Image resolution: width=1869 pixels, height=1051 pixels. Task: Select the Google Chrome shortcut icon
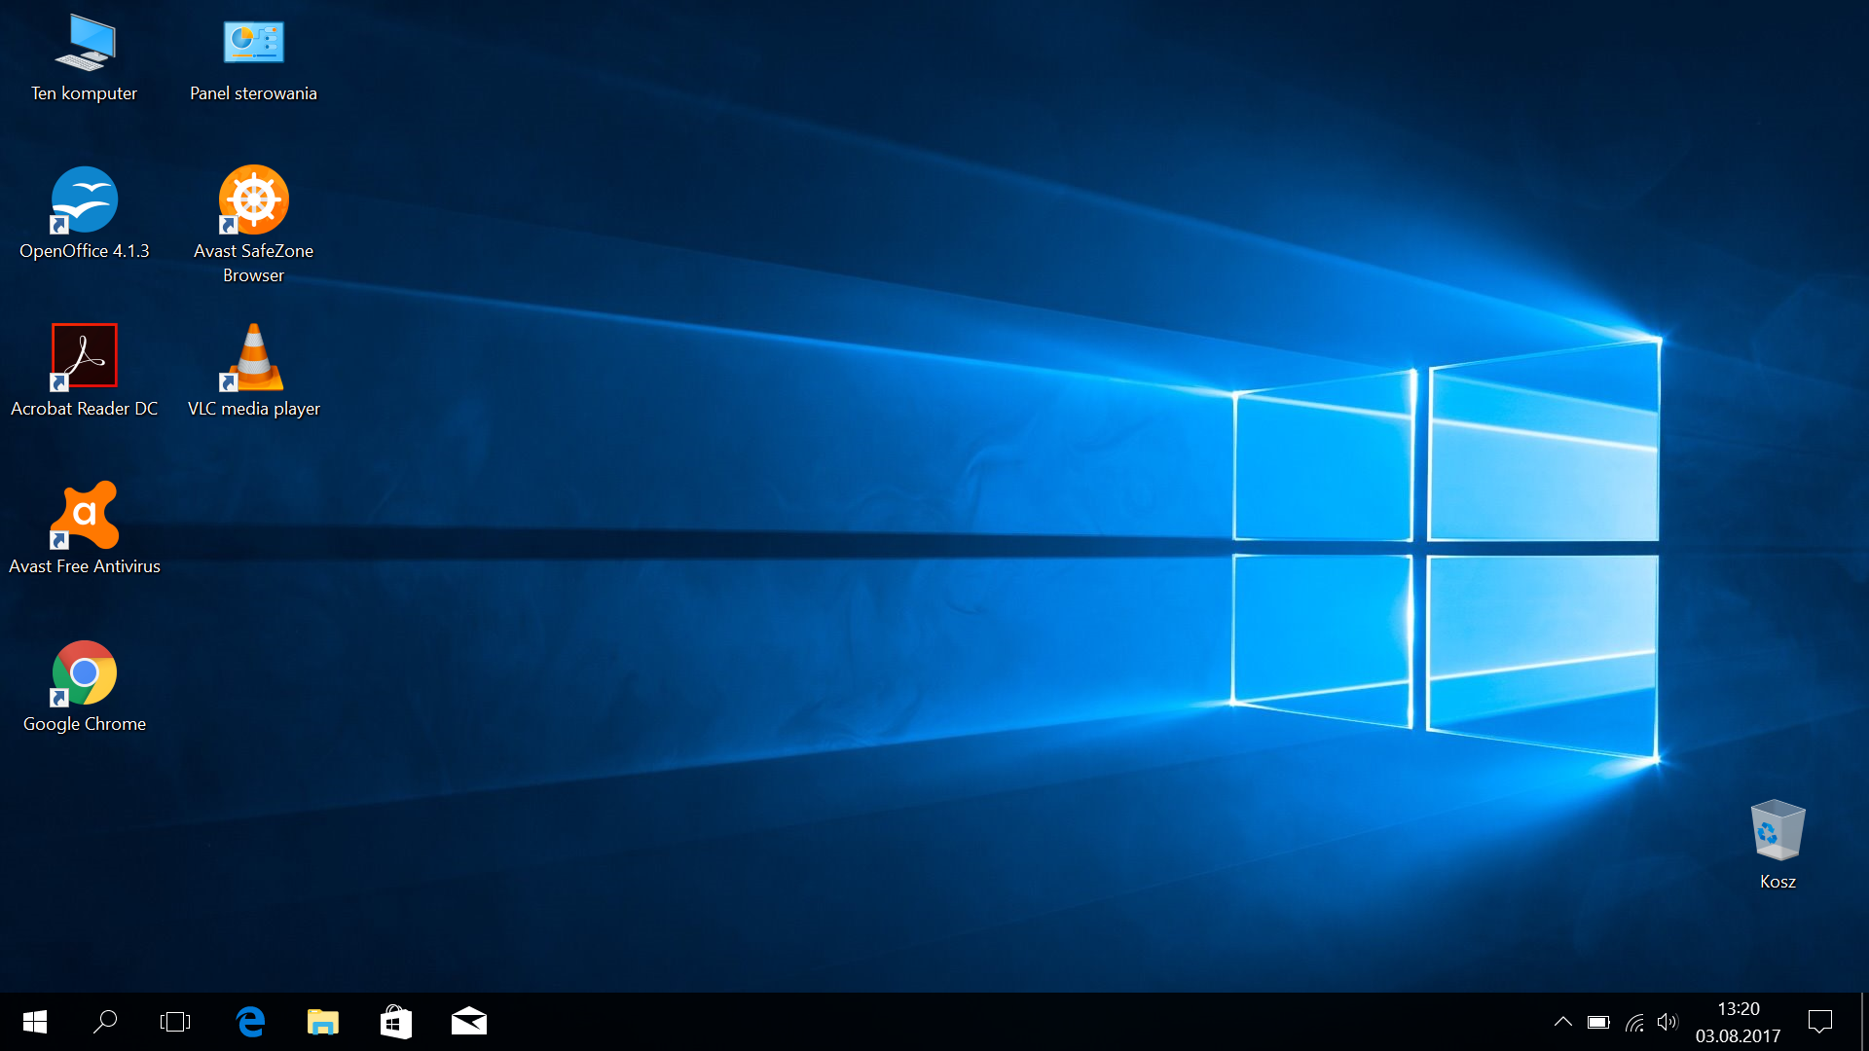tap(85, 672)
